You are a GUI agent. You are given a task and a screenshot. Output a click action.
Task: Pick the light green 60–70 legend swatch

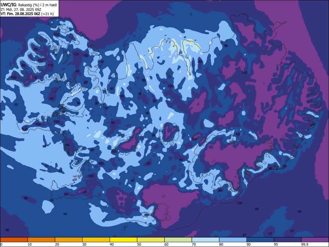pos(178,240)
